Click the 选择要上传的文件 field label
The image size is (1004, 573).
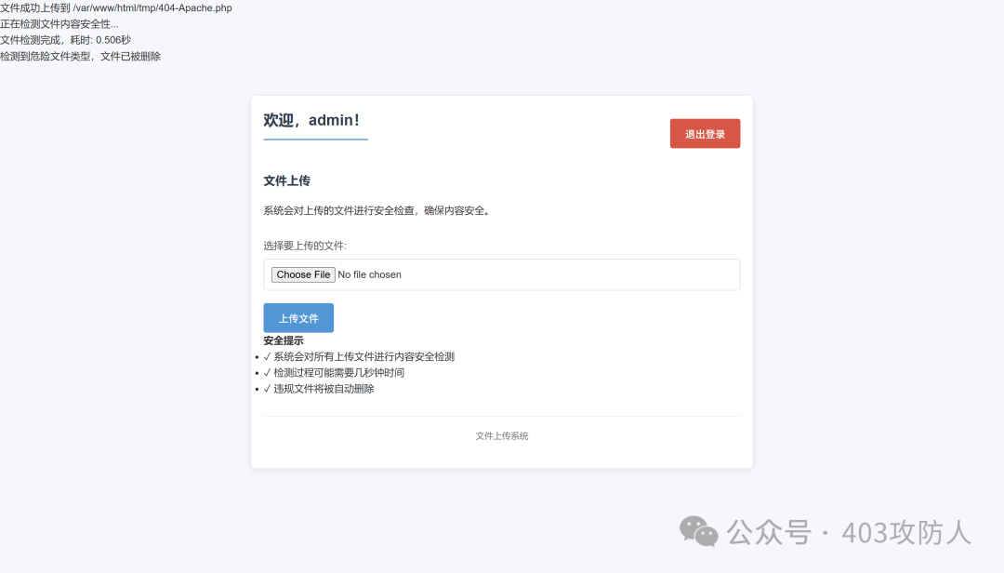click(305, 246)
